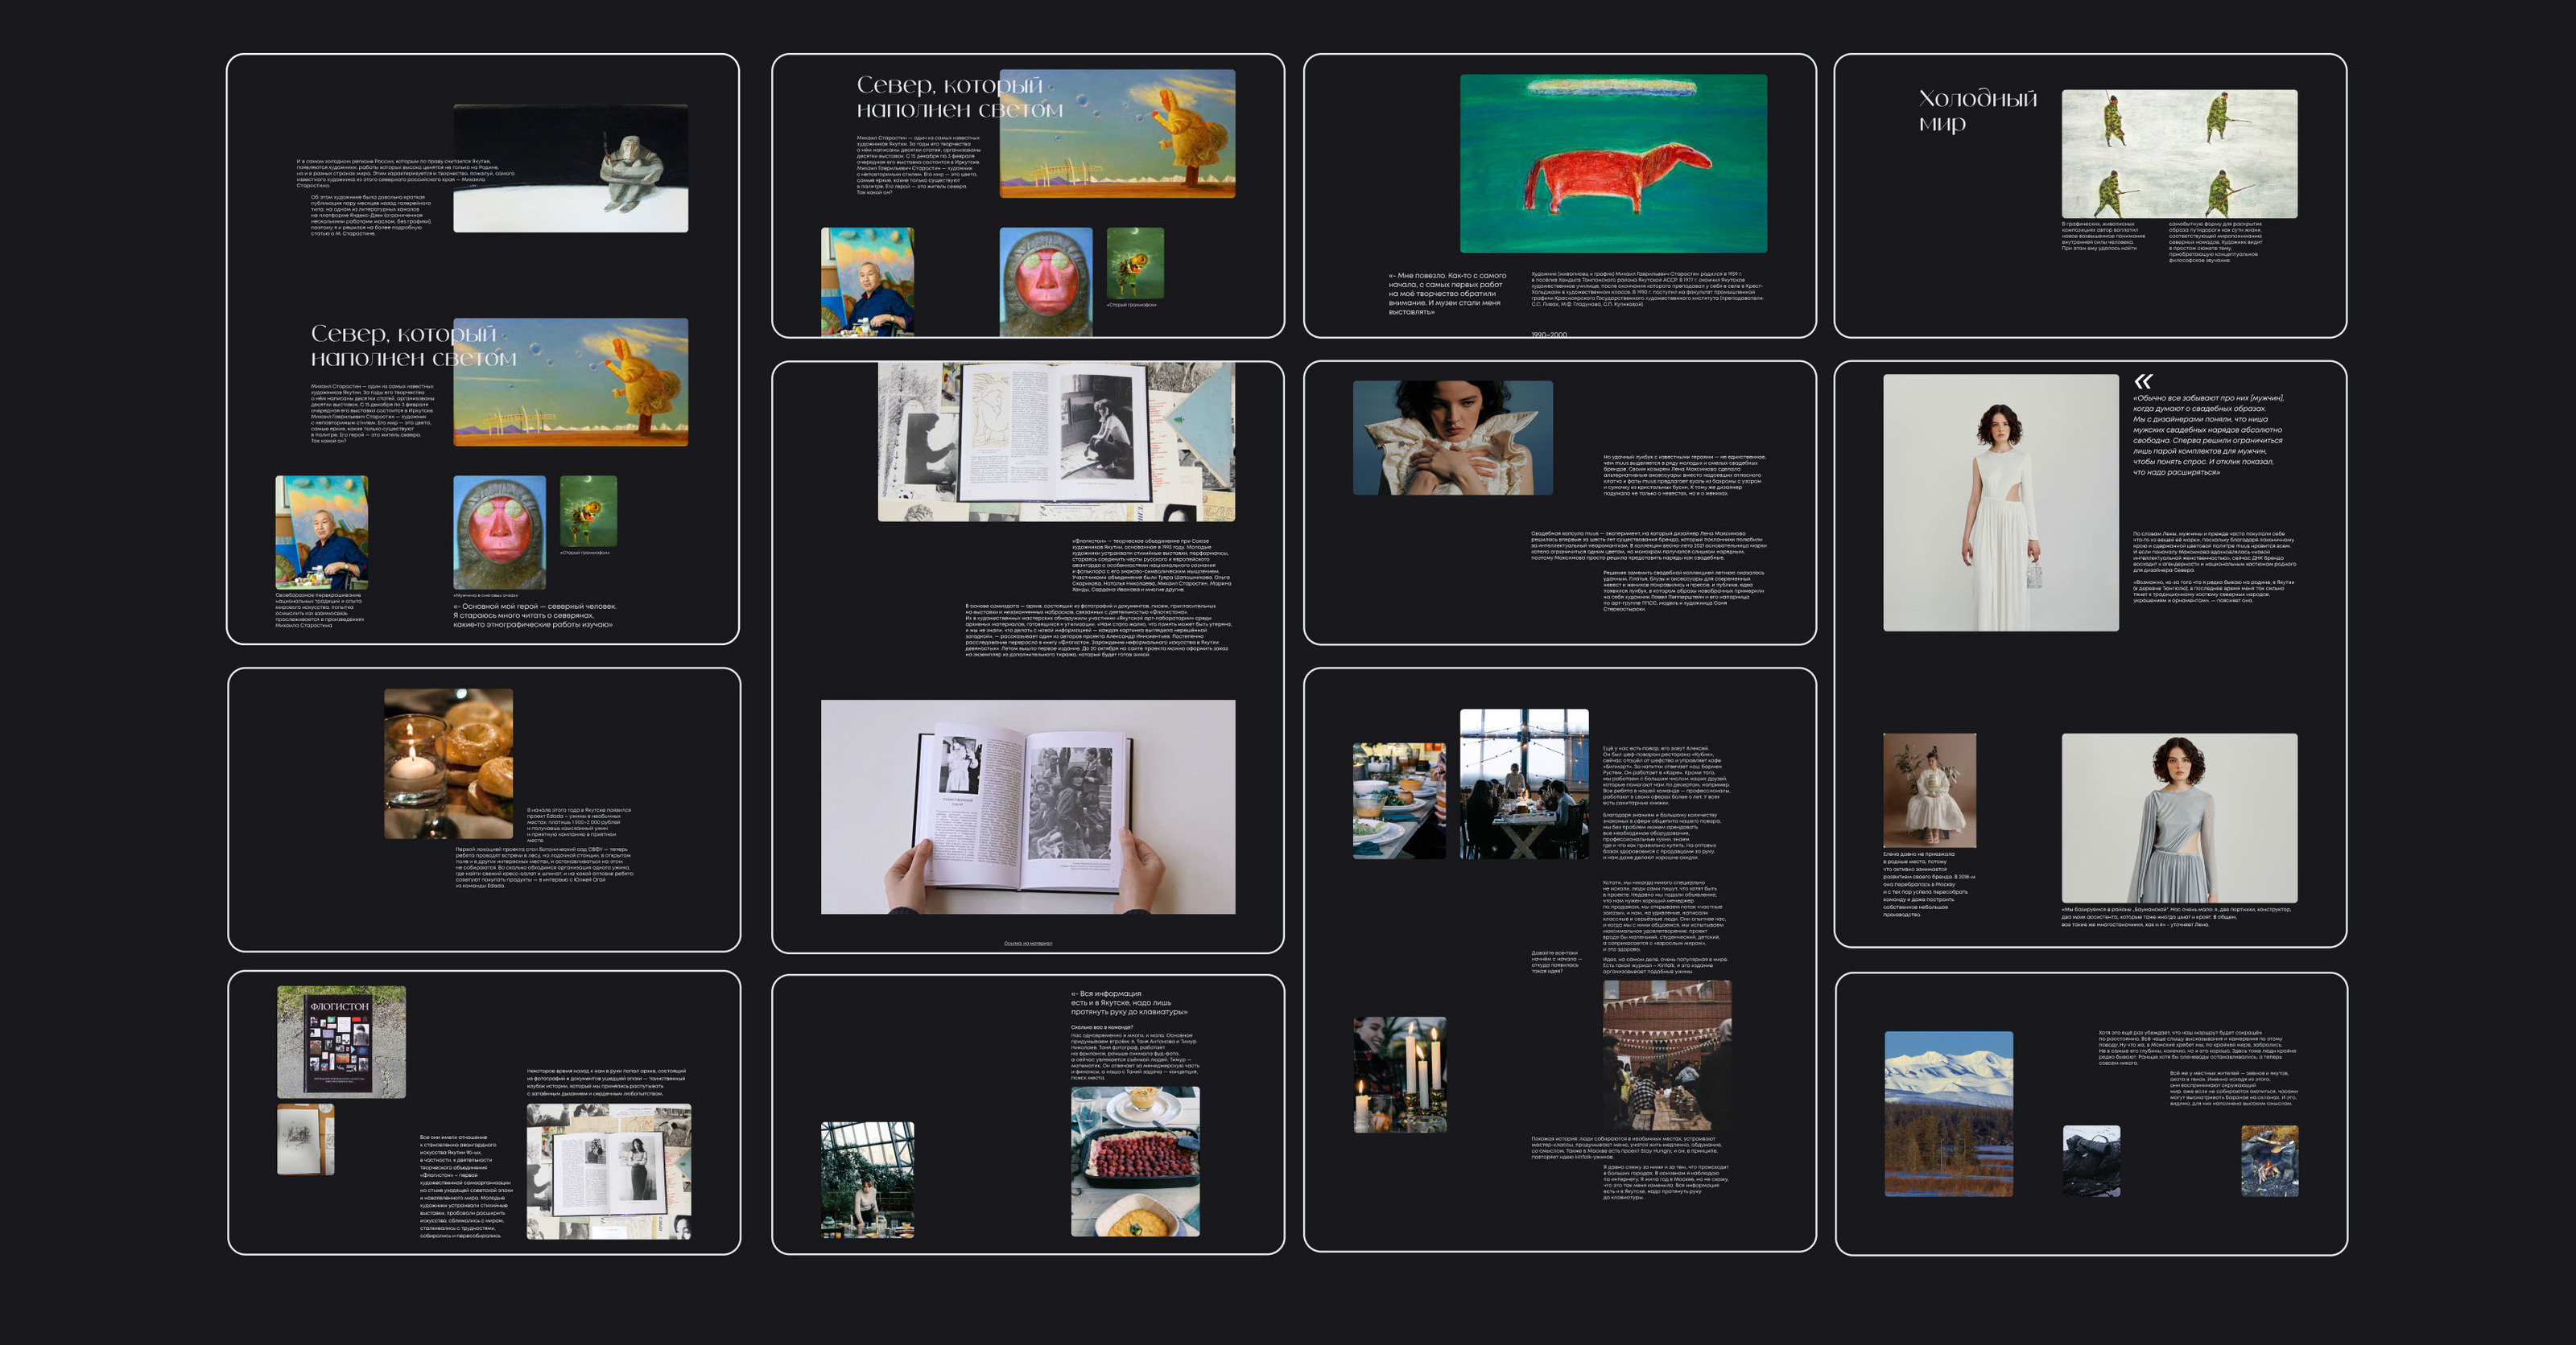This screenshot has width=2576, height=1345.
Task: Select the red horse painting
Action: coord(1613,162)
